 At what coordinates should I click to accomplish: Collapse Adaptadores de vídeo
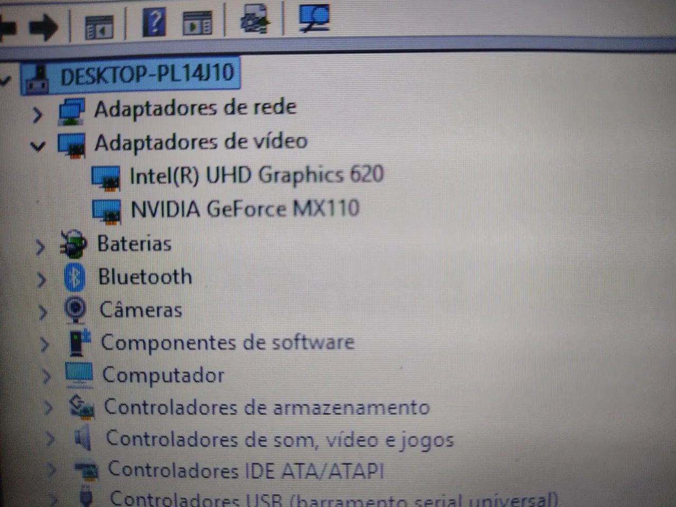tap(37, 146)
